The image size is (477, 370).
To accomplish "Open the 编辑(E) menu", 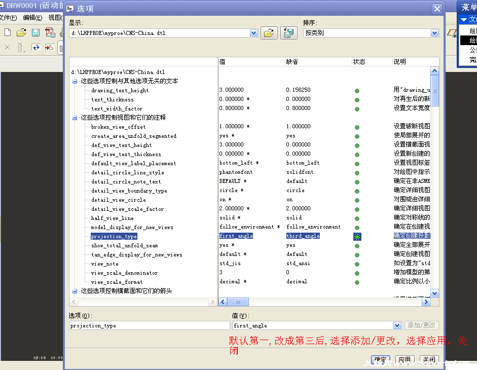I will pos(31,17).
